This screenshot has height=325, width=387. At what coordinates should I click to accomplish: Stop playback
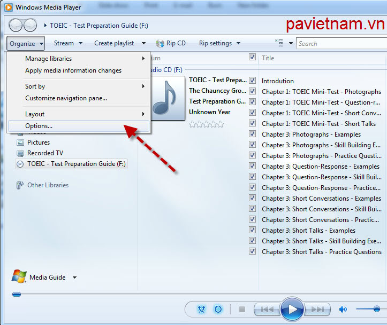pyautogui.click(x=242, y=309)
